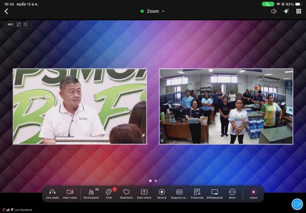Image resolution: width=306 pixels, height=213 pixels.
Task: Select the speaker's video thumbnail
Action: [x=80, y=106]
